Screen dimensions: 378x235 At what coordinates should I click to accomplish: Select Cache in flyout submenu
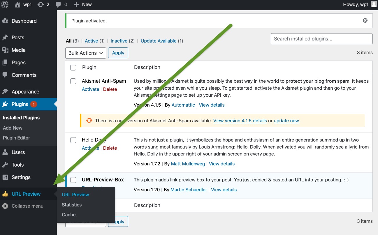[69, 215]
